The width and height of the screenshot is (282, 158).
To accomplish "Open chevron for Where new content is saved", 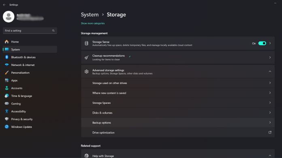I will click(270, 93).
